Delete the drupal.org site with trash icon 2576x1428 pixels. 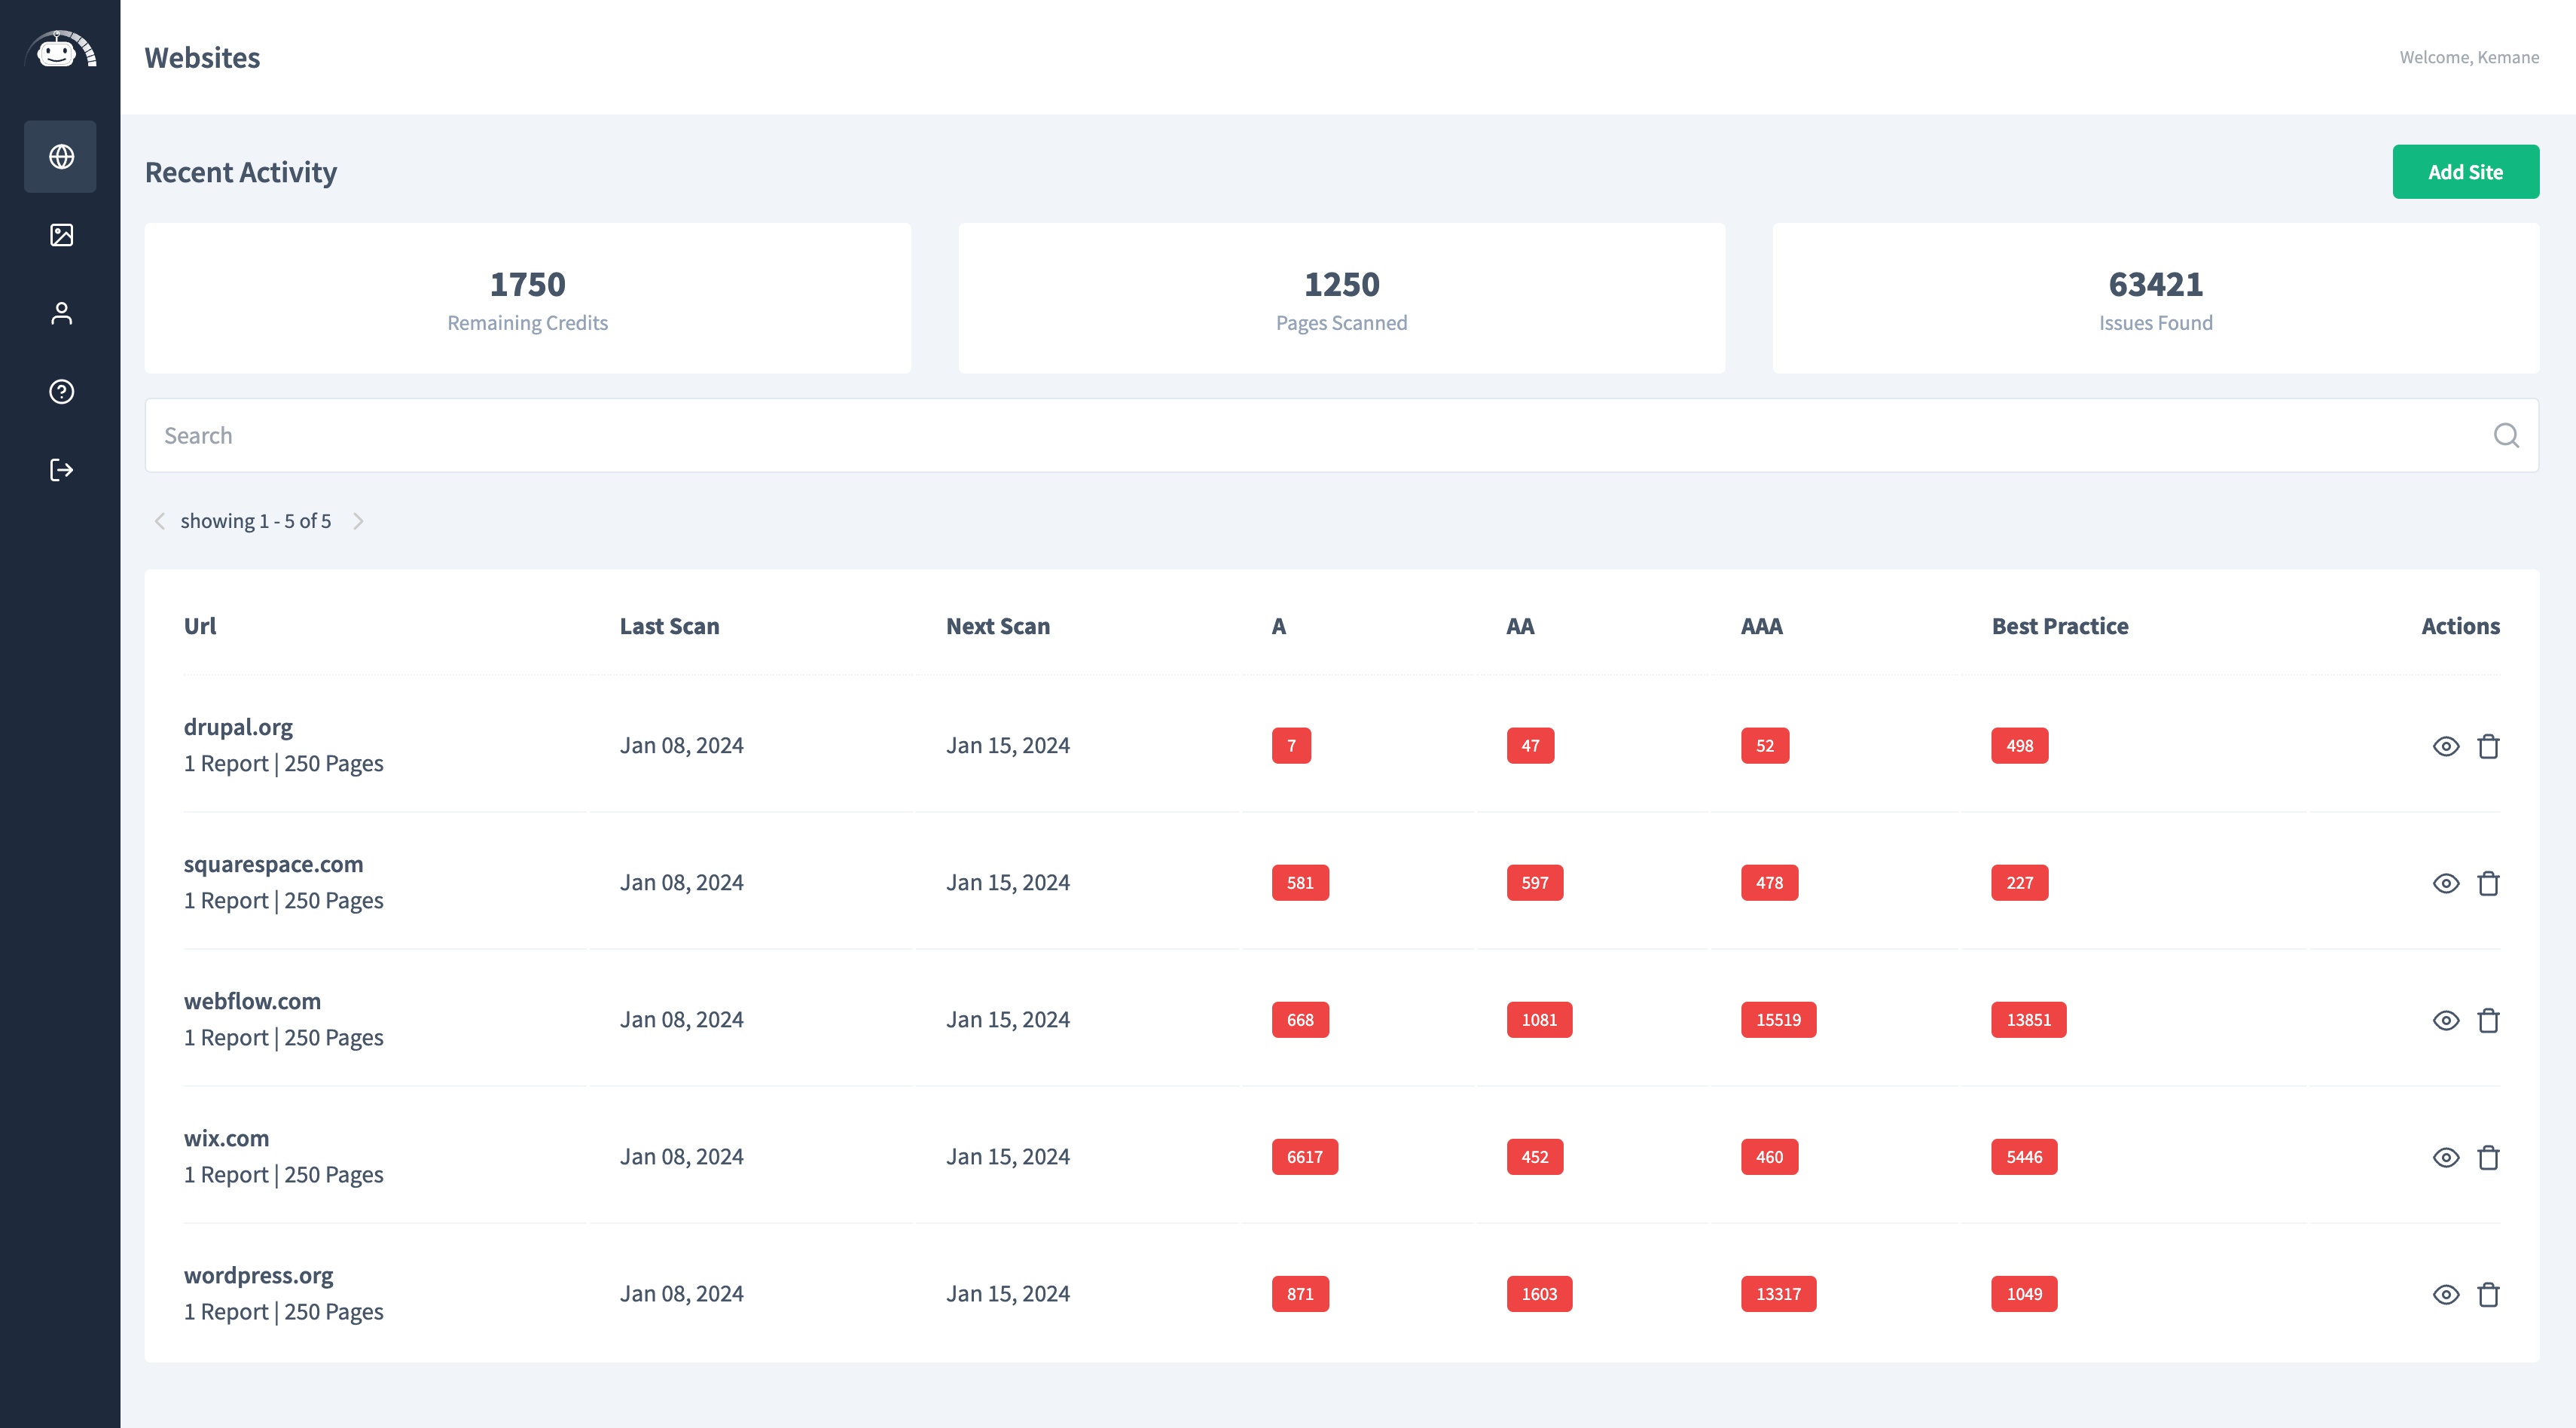[x=2488, y=746]
